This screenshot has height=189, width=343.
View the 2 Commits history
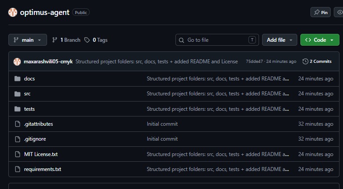click(317, 62)
